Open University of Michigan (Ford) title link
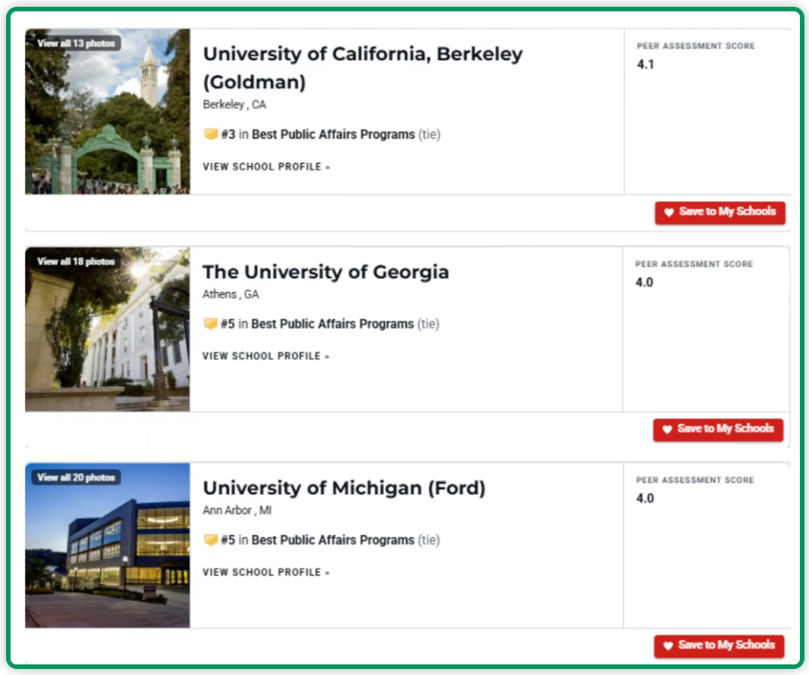 344,488
